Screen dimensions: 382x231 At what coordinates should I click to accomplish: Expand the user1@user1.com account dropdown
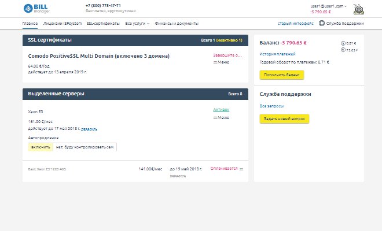(328, 6)
